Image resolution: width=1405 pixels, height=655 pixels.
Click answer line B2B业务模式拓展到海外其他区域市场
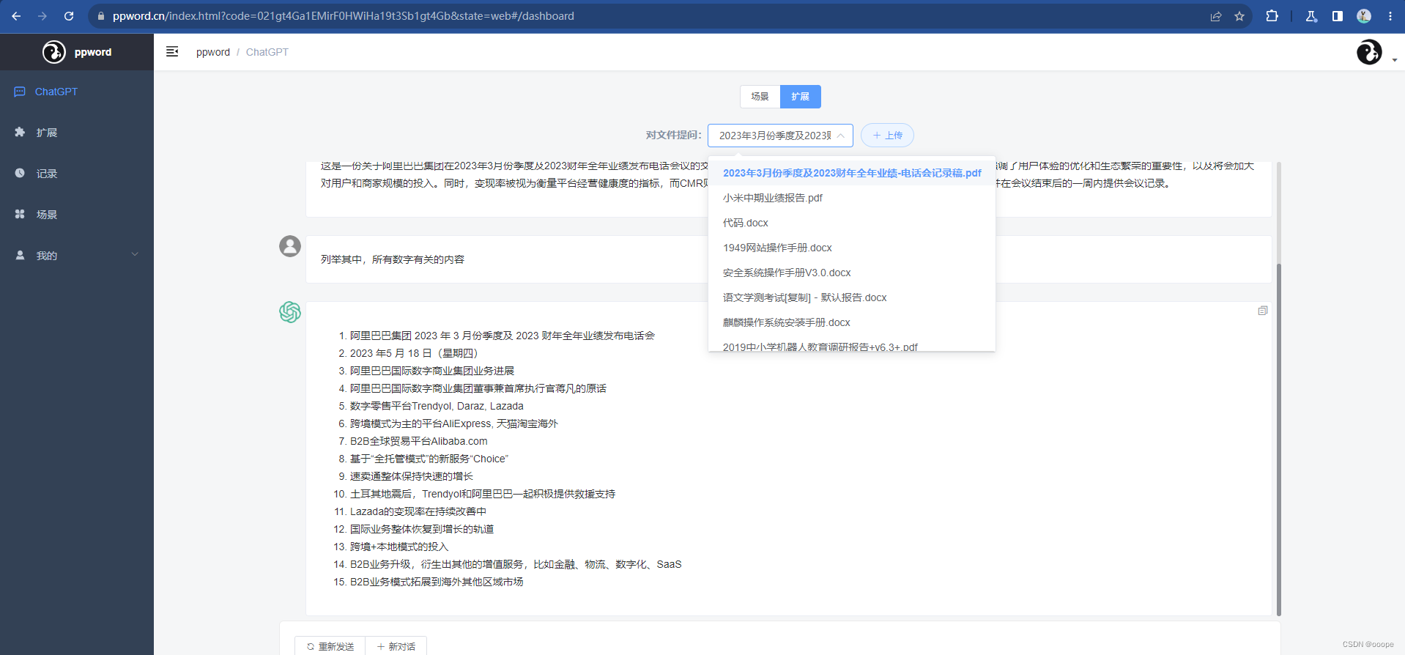tap(437, 582)
